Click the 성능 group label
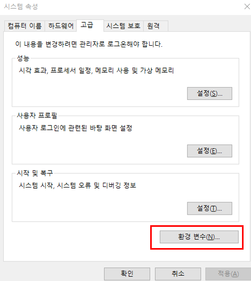The width and height of the screenshot is (251, 281). coord(23,58)
